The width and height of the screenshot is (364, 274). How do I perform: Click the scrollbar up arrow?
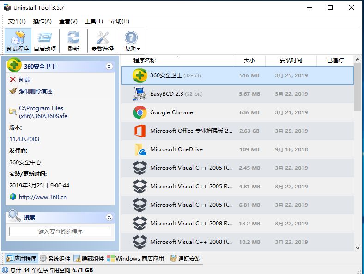pos(358,60)
